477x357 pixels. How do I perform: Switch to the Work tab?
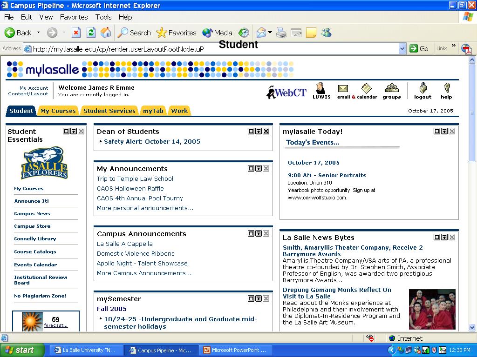[x=179, y=111]
